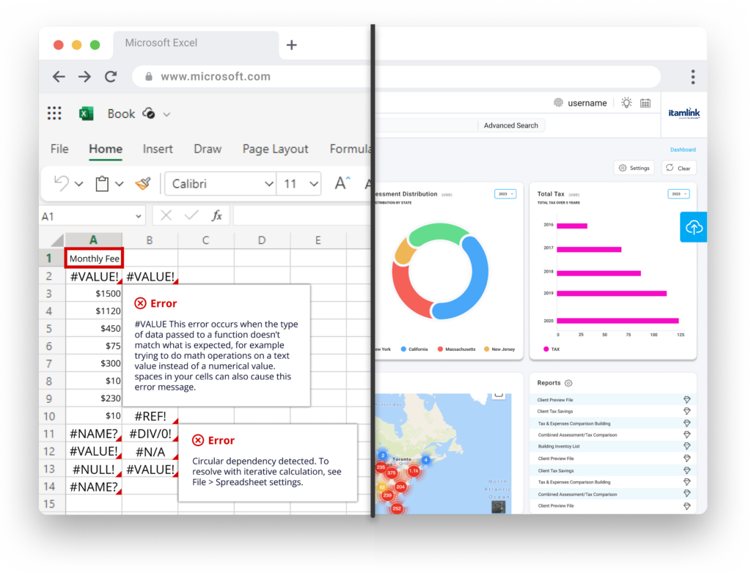Select the cell containing $1120
The width and height of the screenshot is (751, 575).
[x=94, y=311]
